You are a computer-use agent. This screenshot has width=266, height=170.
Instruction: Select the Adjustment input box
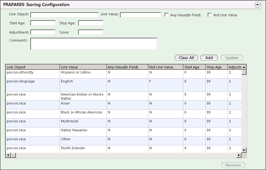[x=43, y=32]
